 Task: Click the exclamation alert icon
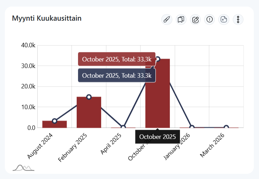[x=210, y=20]
